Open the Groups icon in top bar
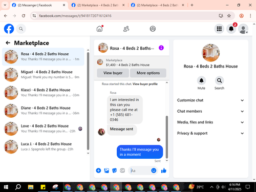The image size is (256, 192). 153,29
